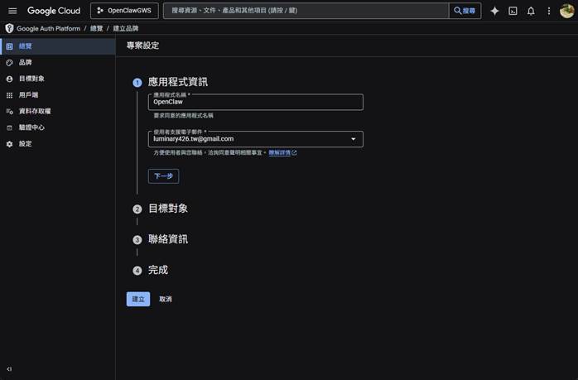Open 資料存取權 in the sidebar

coord(35,111)
